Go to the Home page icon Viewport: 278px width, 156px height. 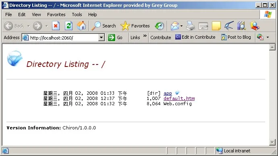click(81, 26)
